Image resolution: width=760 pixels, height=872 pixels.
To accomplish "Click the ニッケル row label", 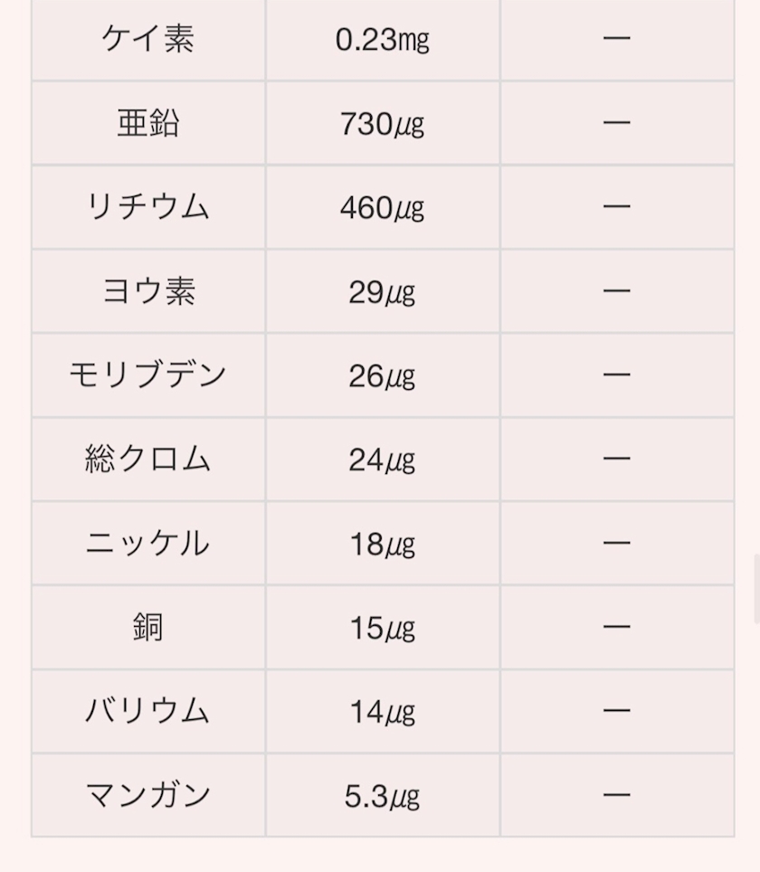I will [x=147, y=543].
